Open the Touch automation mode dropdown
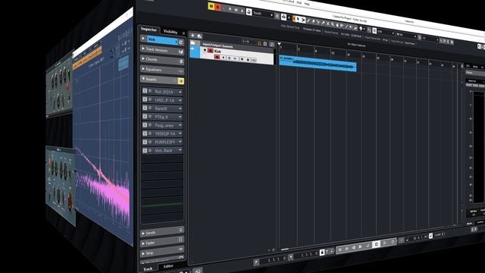The height and width of the screenshot is (273, 485). click(263, 14)
